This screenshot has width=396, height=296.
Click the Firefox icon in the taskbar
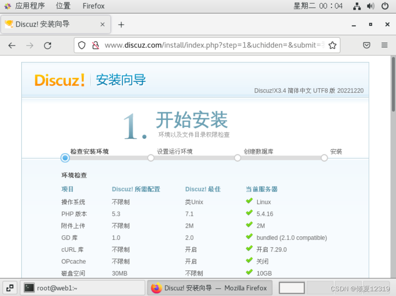tap(156, 288)
